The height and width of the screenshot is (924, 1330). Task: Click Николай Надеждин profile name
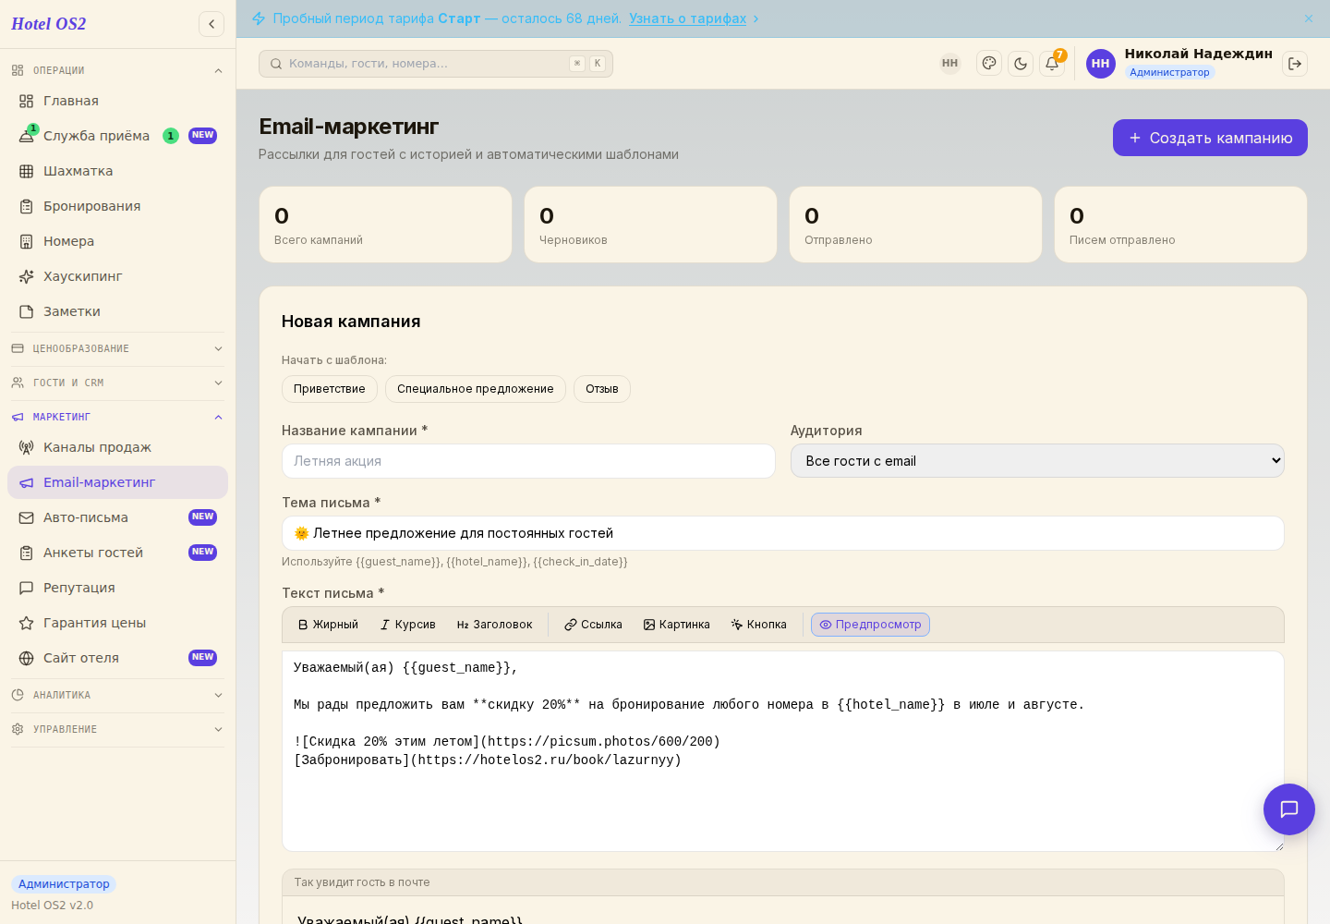pyautogui.click(x=1198, y=54)
